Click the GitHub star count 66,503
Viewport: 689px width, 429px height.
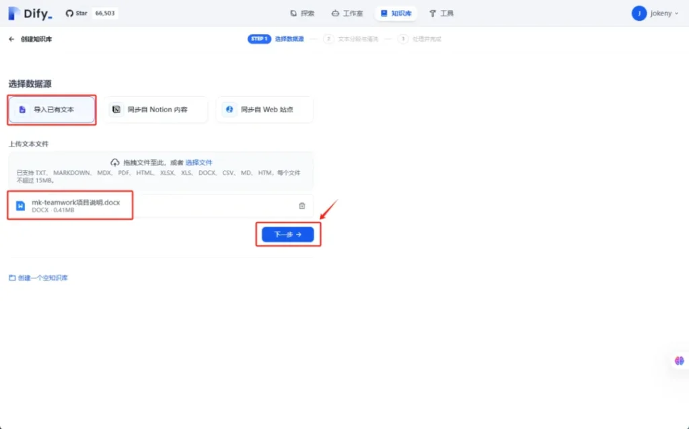click(104, 13)
